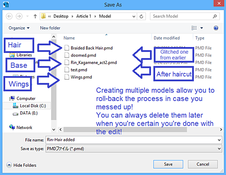Change the view layout icon
Screen dimensions: 226x175
[x=194, y=28]
